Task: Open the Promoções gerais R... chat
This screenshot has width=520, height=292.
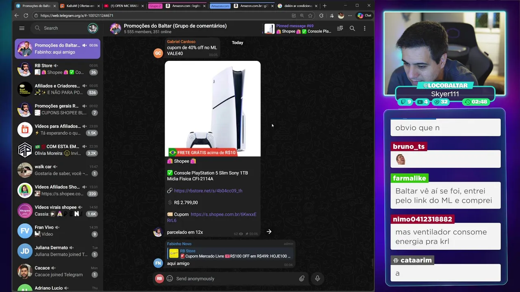Action: pos(58,109)
